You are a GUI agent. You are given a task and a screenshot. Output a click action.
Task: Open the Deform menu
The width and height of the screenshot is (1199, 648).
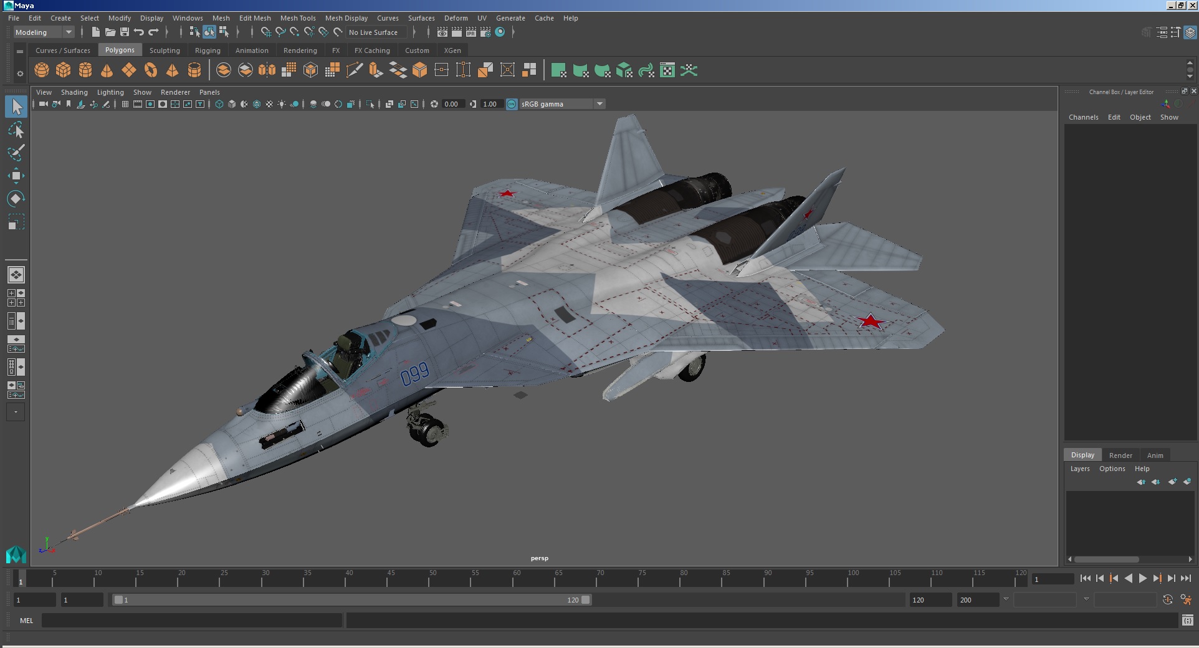tap(456, 18)
